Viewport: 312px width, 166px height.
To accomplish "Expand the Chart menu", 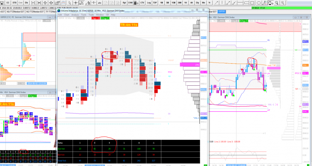I will 67,15.
